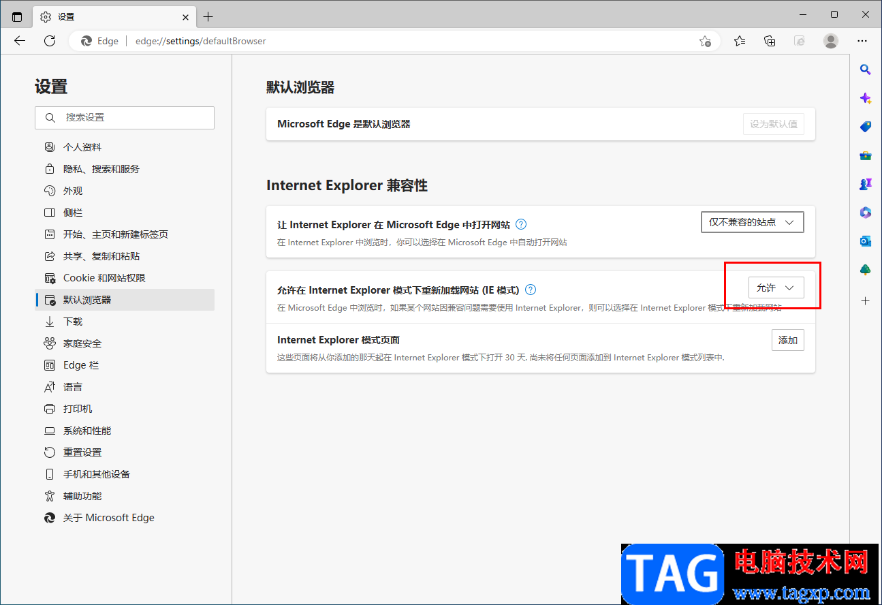Show help for IE 模式 reload setting
Viewport: 882px width, 605px height.
[x=531, y=290]
